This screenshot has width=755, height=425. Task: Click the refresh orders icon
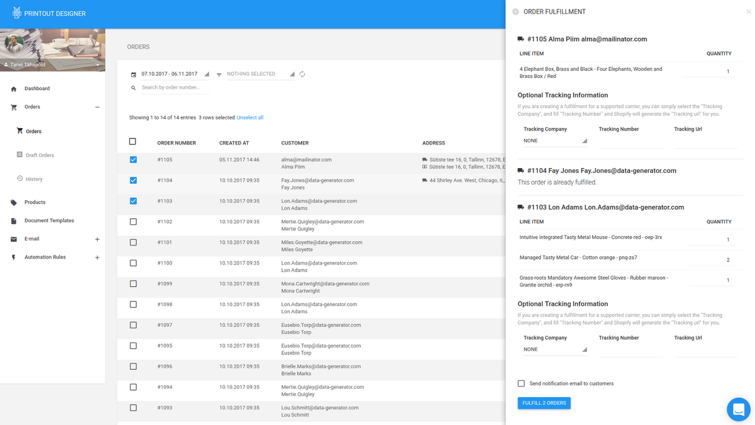coord(302,74)
